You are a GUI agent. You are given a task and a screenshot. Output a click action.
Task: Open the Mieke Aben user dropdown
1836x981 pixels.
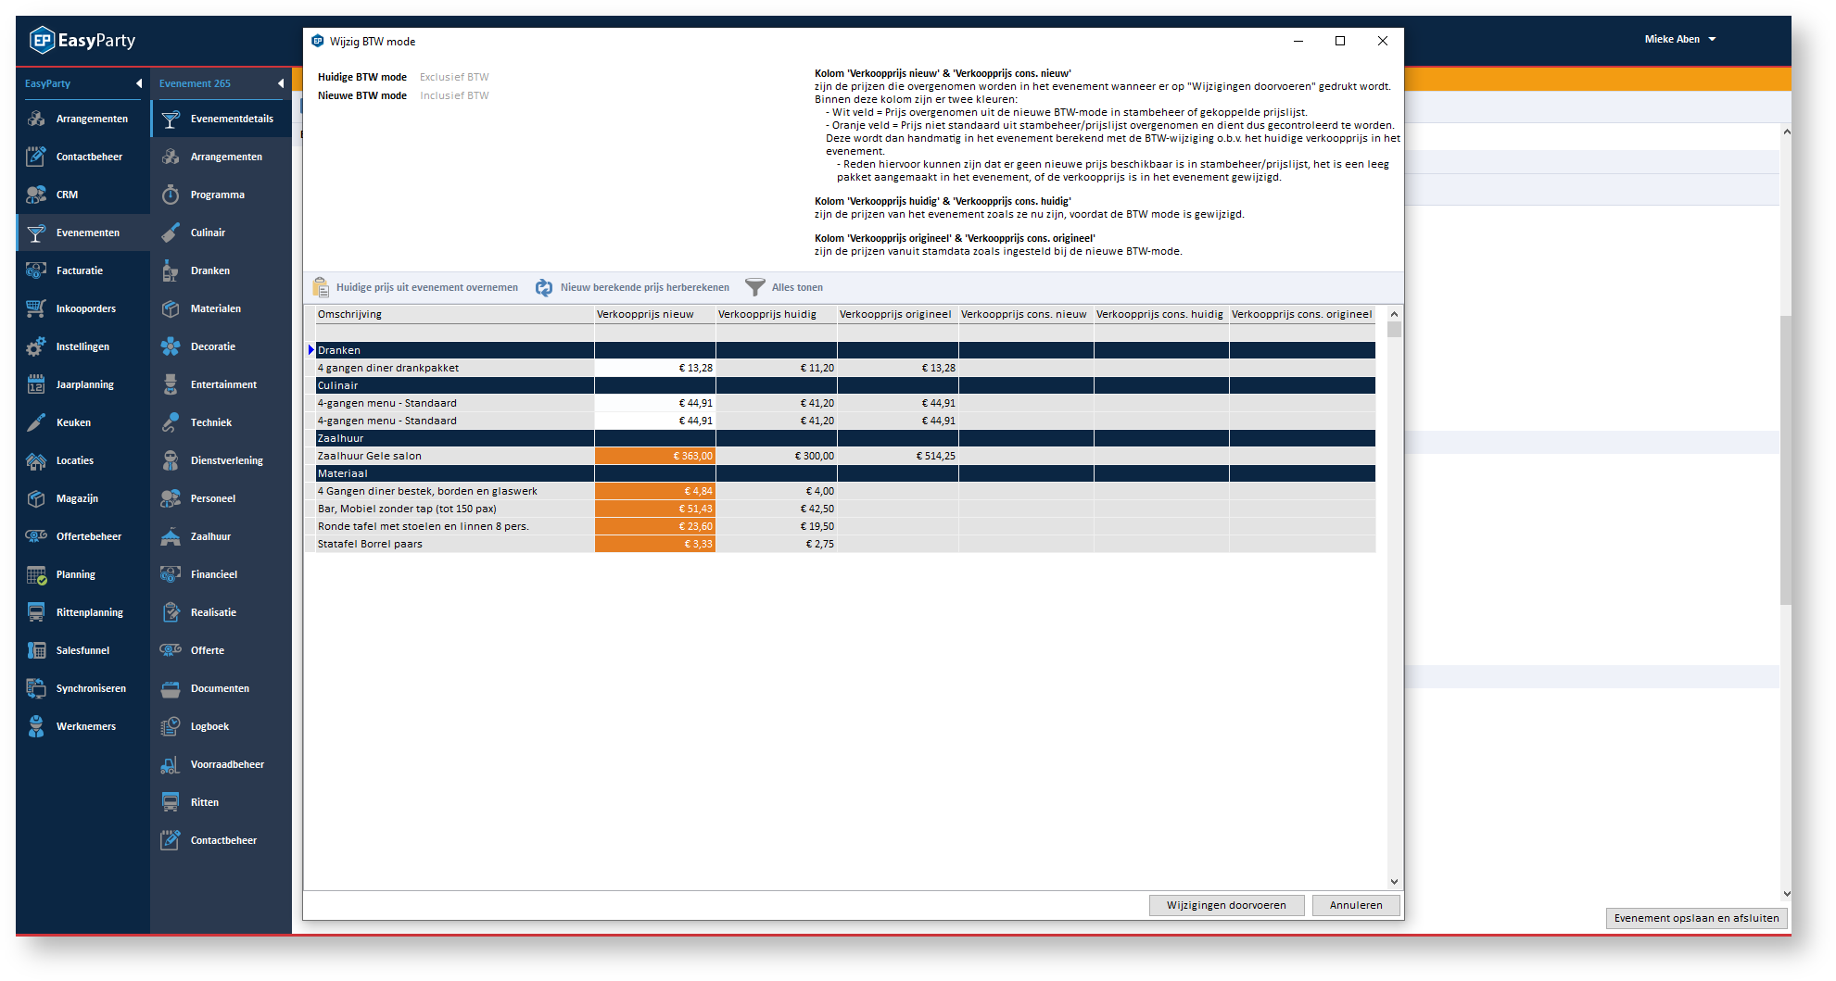coord(1679,39)
